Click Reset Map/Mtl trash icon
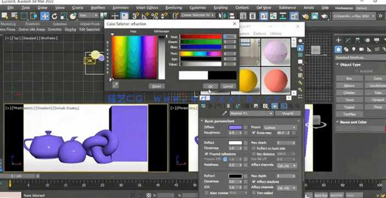The image size is (386, 198). [x=228, y=106]
